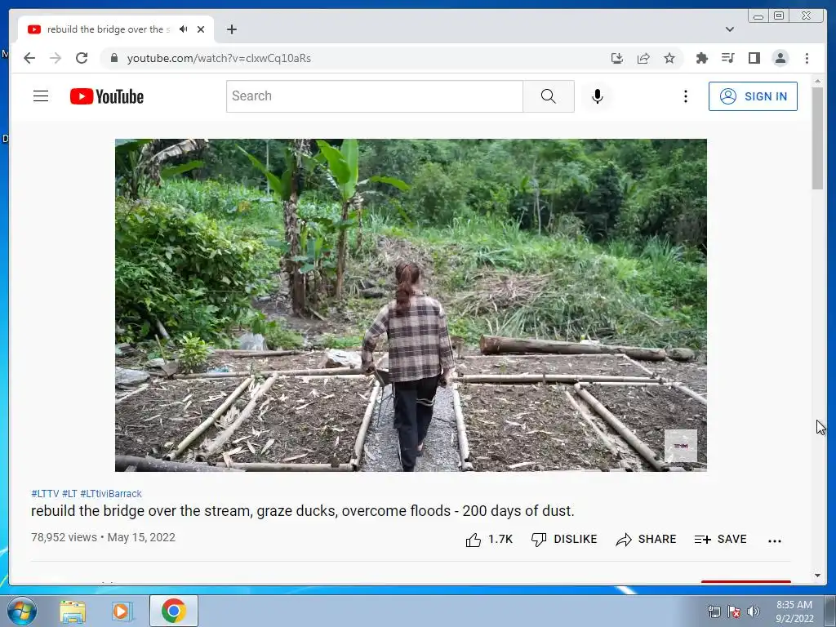This screenshot has height=627, width=836.
Task: Click the volume icon in system tray
Action: (x=754, y=611)
